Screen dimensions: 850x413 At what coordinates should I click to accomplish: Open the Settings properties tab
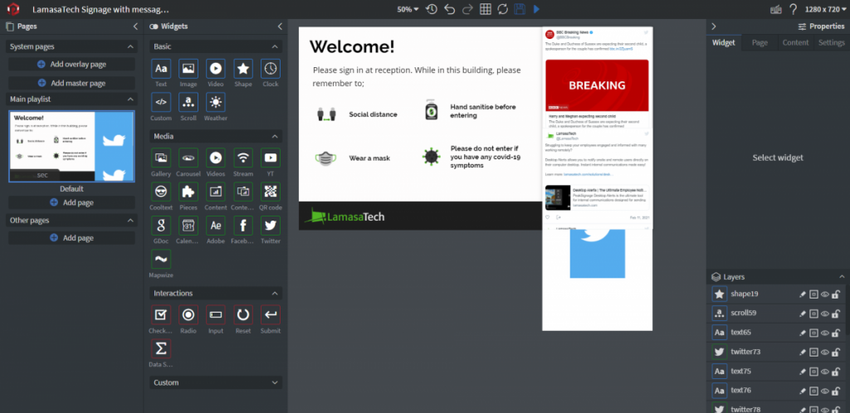pyautogui.click(x=831, y=42)
